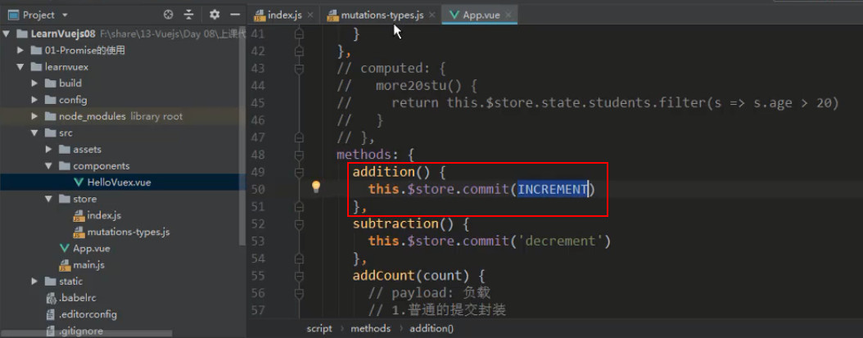Close the App.vue tab
The image size is (863, 338).
[508, 16]
